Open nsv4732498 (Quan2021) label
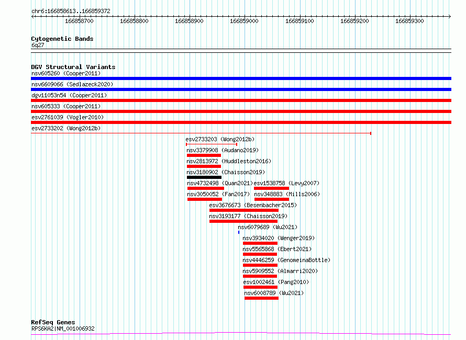466x340 pixels. [x=220, y=183]
